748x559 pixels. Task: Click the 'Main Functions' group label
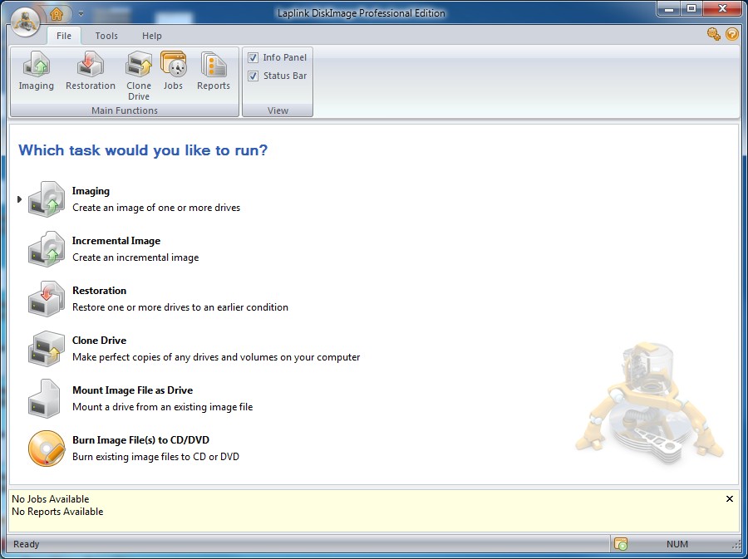(x=125, y=110)
